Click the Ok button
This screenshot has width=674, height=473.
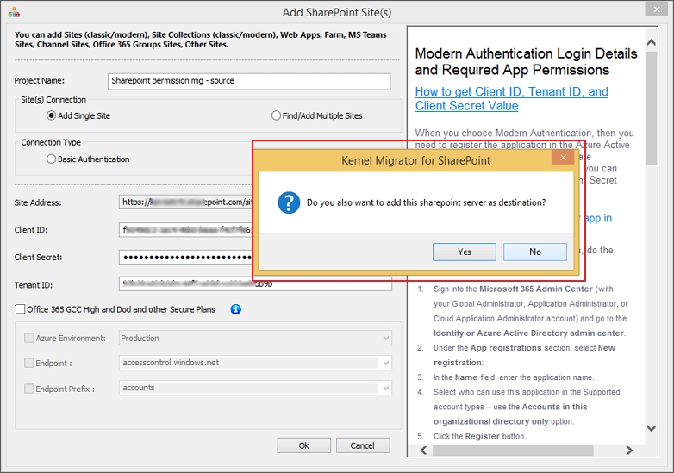coord(304,445)
